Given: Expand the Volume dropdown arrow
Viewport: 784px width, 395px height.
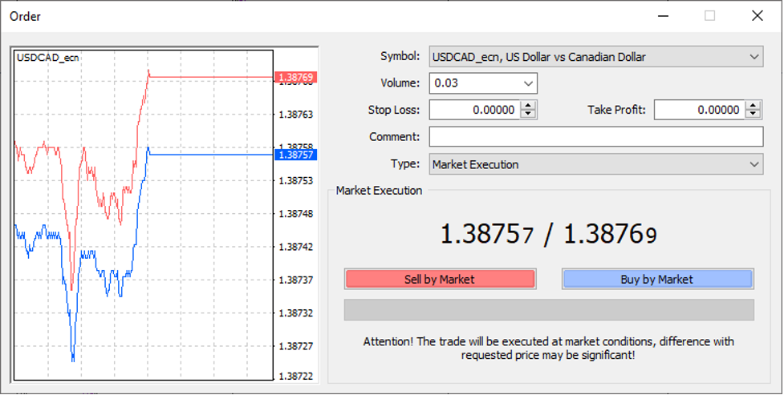Looking at the screenshot, I should 527,83.
